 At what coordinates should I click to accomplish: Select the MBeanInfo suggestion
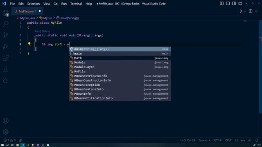pyautogui.click(x=120, y=94)
